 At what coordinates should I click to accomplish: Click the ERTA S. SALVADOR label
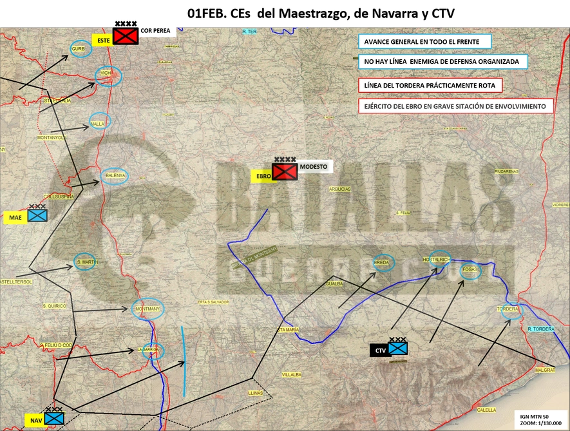coord(213,302)
